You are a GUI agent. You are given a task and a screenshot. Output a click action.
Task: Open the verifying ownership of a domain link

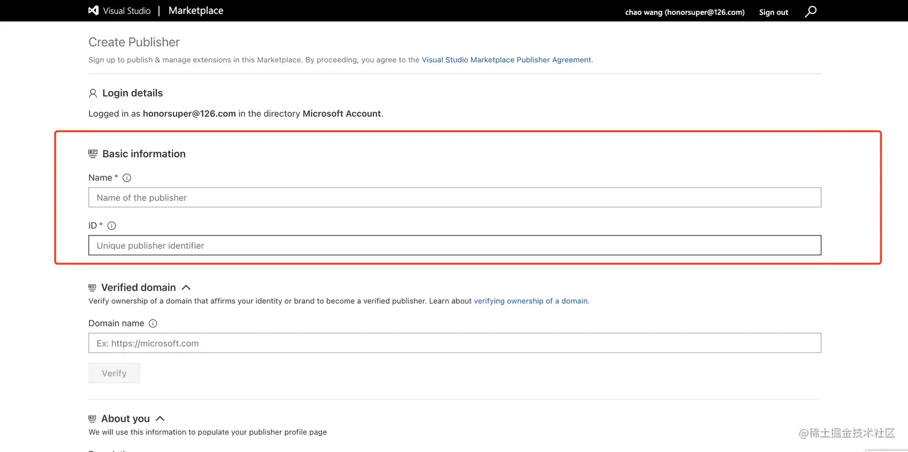point(531,301)
